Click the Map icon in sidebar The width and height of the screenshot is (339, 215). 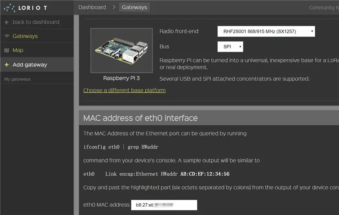point(7,50)
